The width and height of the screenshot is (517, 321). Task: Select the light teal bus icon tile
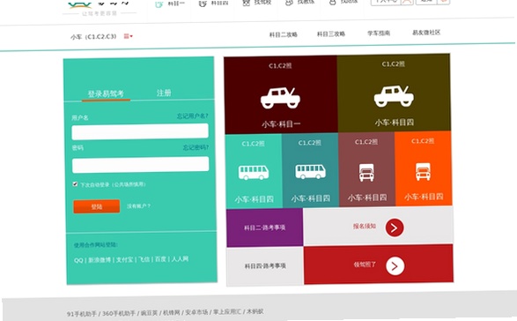pos(254,171)
